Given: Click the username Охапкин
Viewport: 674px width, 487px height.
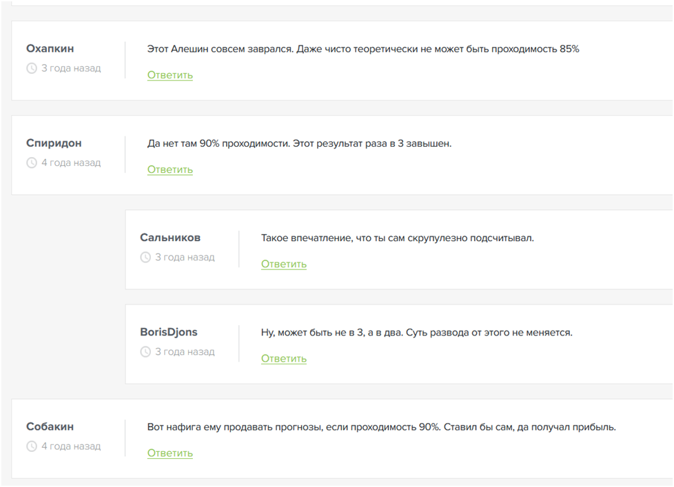Looking at the screenshot, I should [50, 49].
